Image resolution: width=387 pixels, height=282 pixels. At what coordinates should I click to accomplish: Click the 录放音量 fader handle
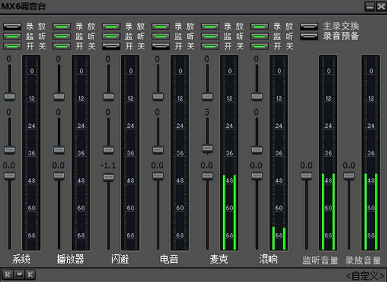[349, 176]
